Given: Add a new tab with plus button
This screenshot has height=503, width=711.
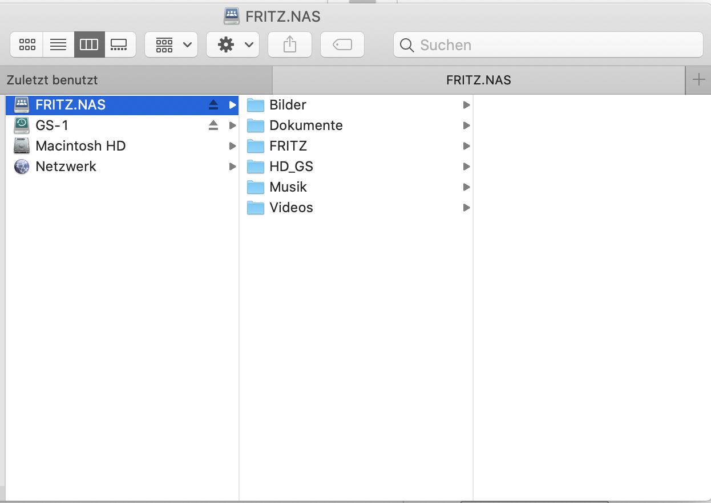Looking at the screenshot, I should point(698,80).
